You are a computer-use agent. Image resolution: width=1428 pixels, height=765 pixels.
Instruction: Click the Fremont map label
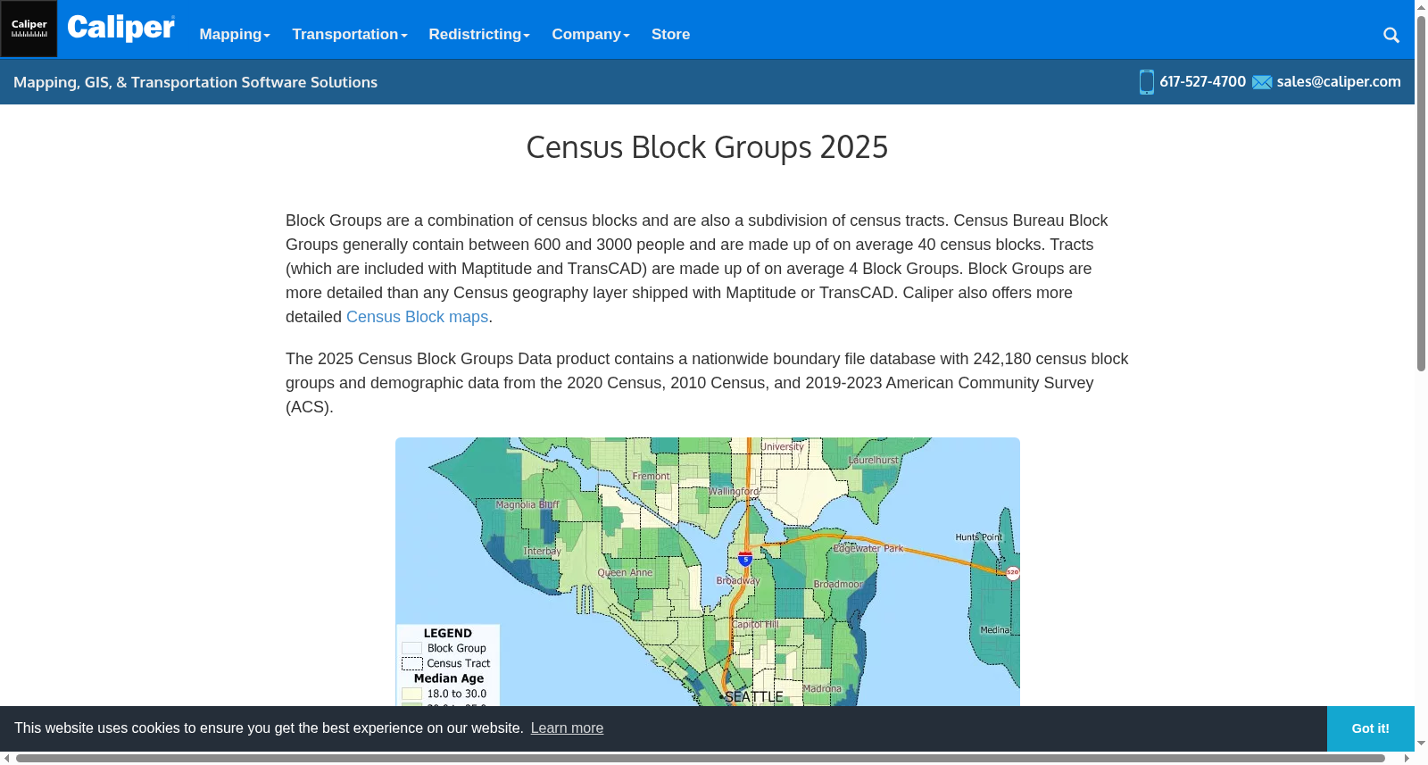pos(651,476)
